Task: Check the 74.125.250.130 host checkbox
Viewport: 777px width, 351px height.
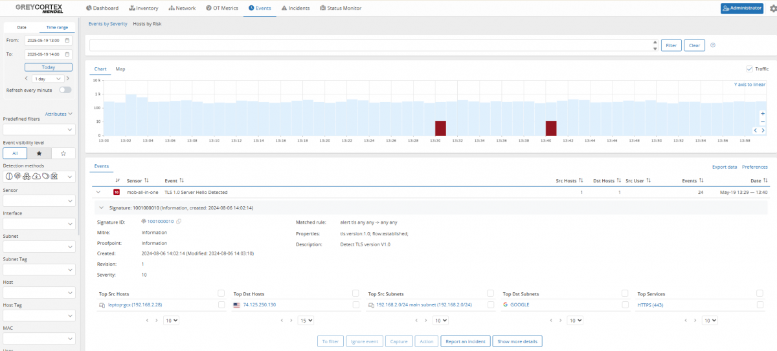Action: coord(355,304)
